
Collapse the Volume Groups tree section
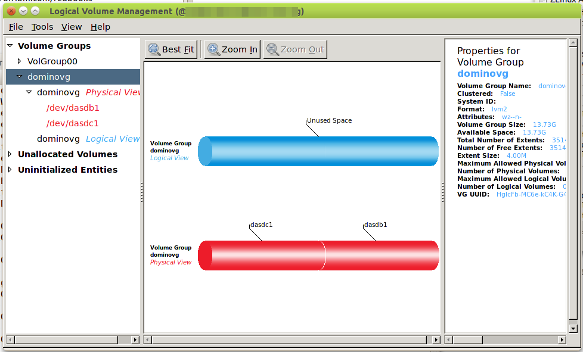[10, 46]
